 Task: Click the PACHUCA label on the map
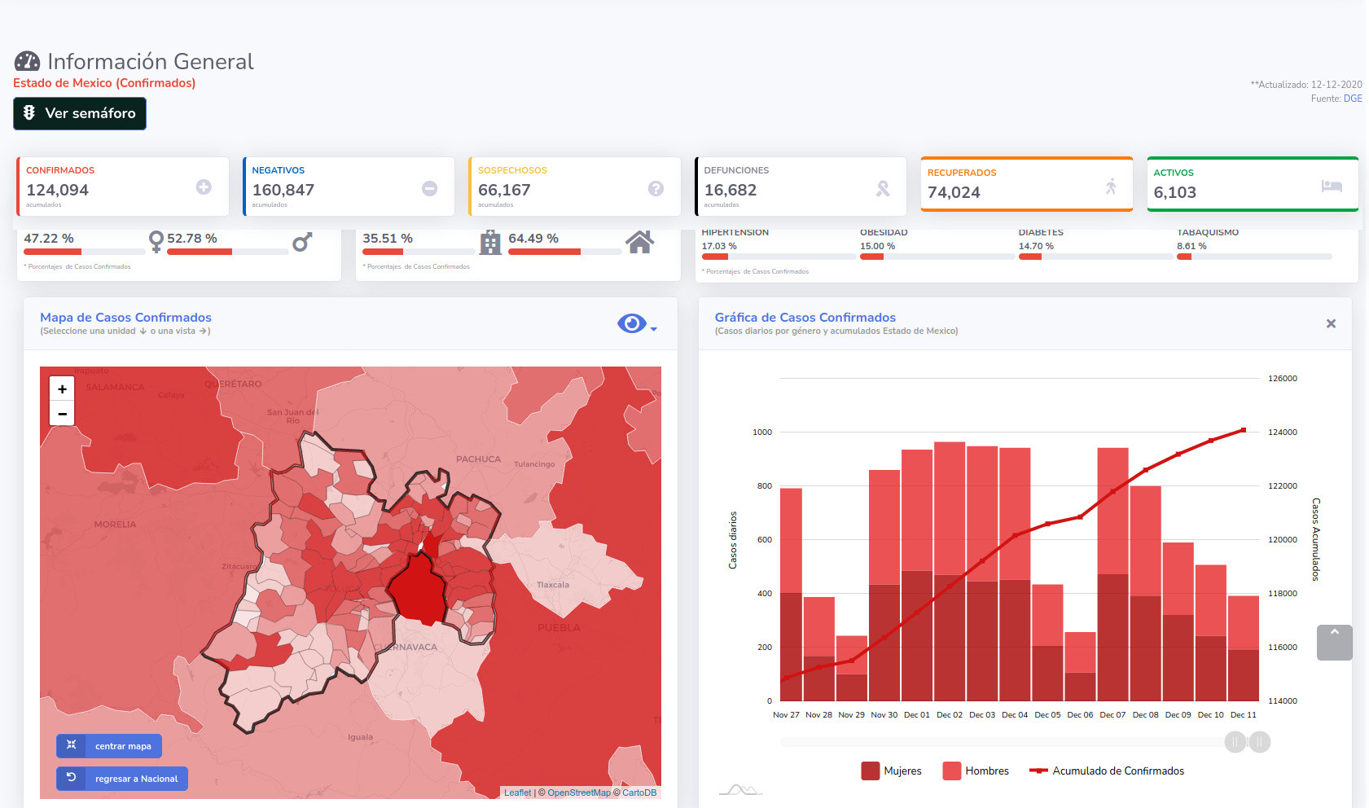pos(478,459)
